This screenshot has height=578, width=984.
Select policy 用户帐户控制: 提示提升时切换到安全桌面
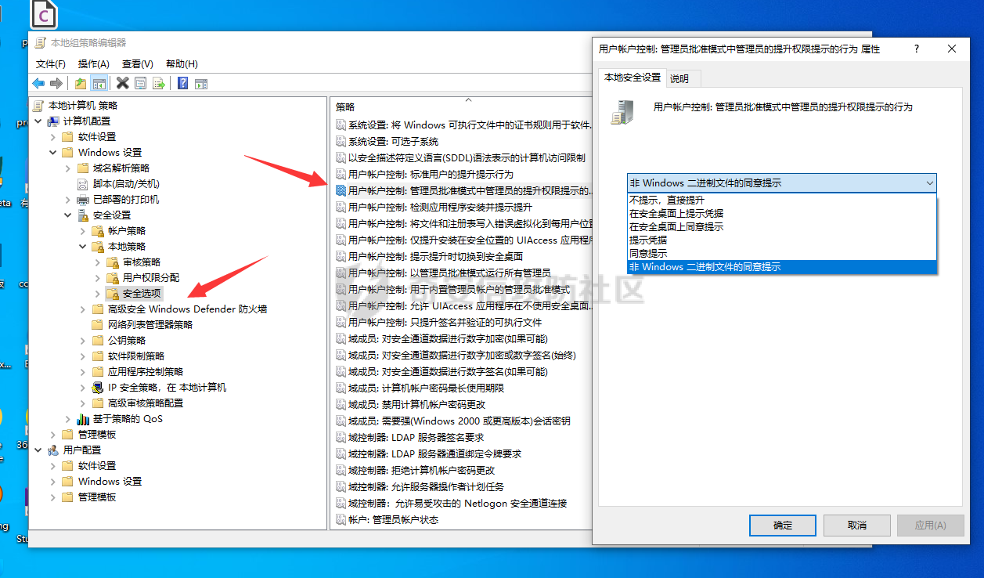click(435, 256)
